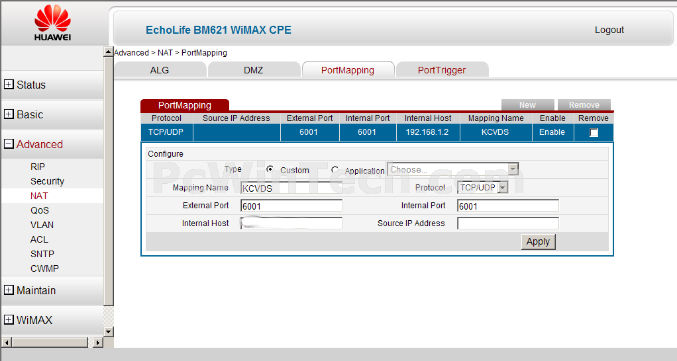Switch to the PortTrigger tab
677x361 pixels.
[x=442, y=70]
